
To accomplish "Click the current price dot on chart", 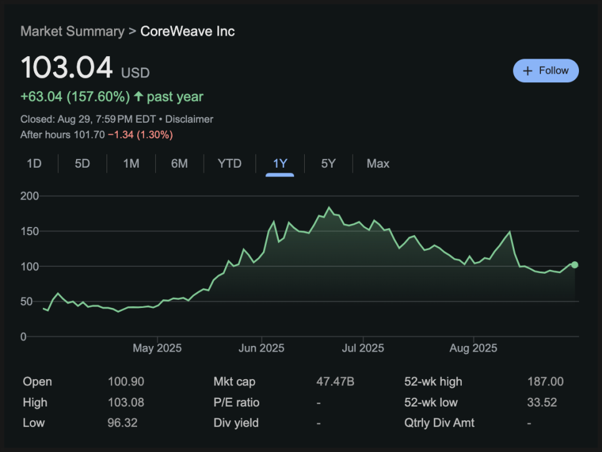I will [x=575, y=264].
